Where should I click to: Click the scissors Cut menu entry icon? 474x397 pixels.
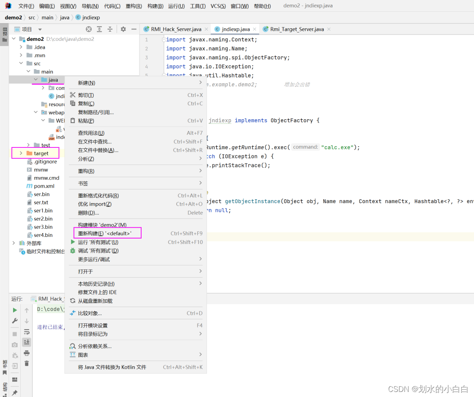click(72, 95)
